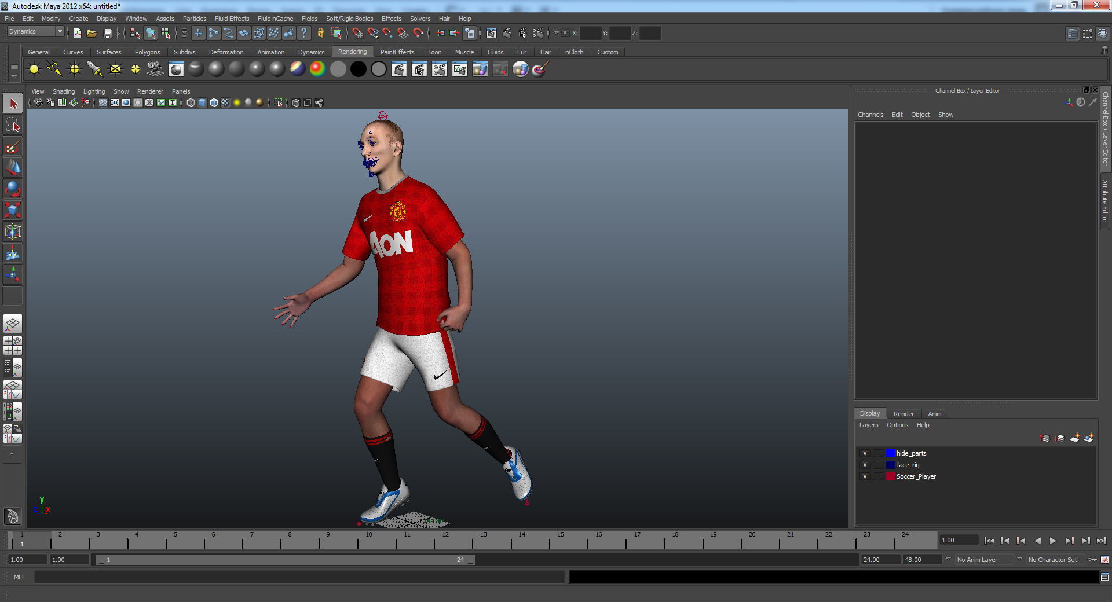Open the File menu
Viewport: 1112px width, 602px height.
point(9,19)
